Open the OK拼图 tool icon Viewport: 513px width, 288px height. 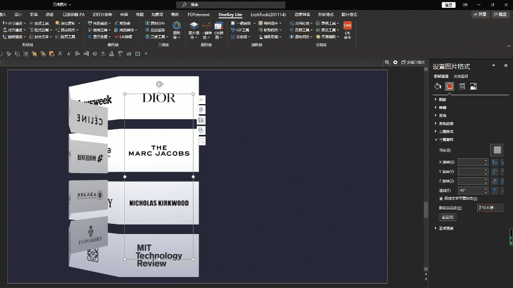coord(219,31)
